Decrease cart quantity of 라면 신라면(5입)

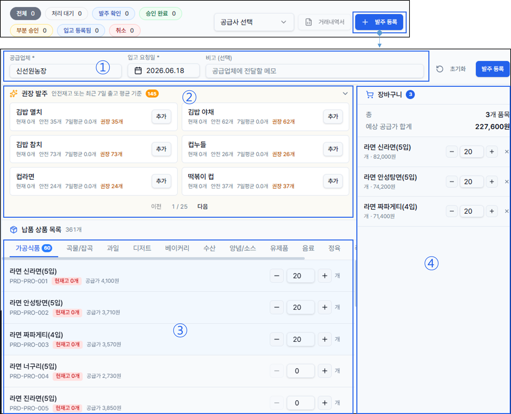click(452, 151)
